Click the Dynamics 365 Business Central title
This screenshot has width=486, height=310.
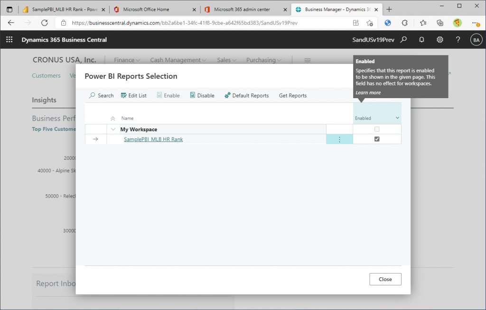(x=64, y=40)
